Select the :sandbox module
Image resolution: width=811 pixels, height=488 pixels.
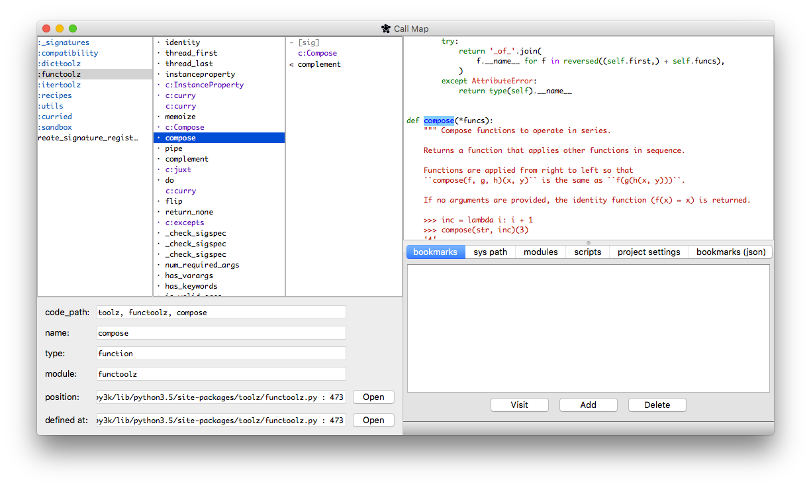coord(95,127)
